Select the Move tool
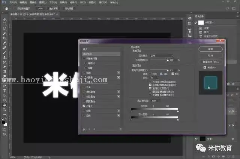The height and width of the screenshot is (159, 240). click(4, 19)
